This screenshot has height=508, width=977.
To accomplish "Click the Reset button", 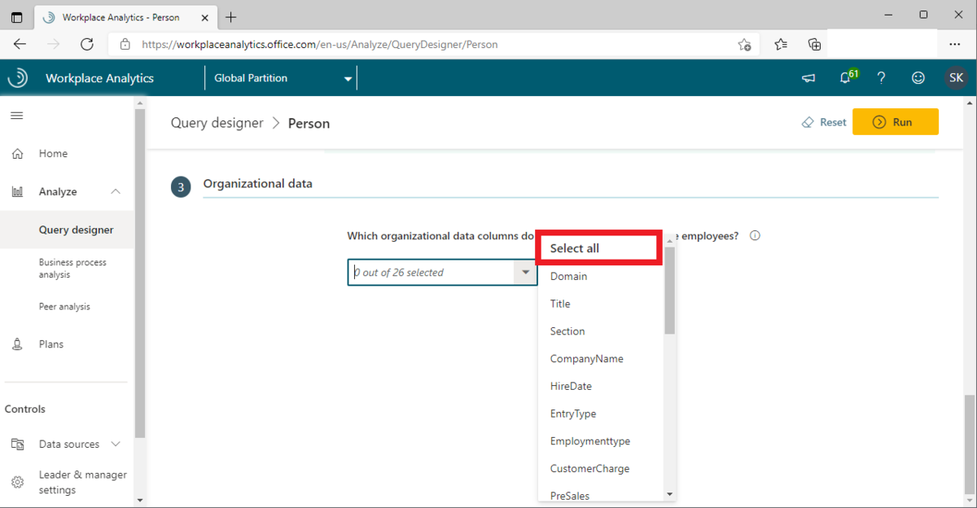I will tap(824, 122).
